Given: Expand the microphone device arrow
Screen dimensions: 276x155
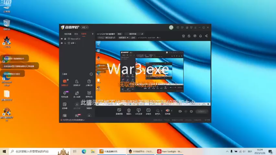Looking at the screenshot, I should point(162,111).
